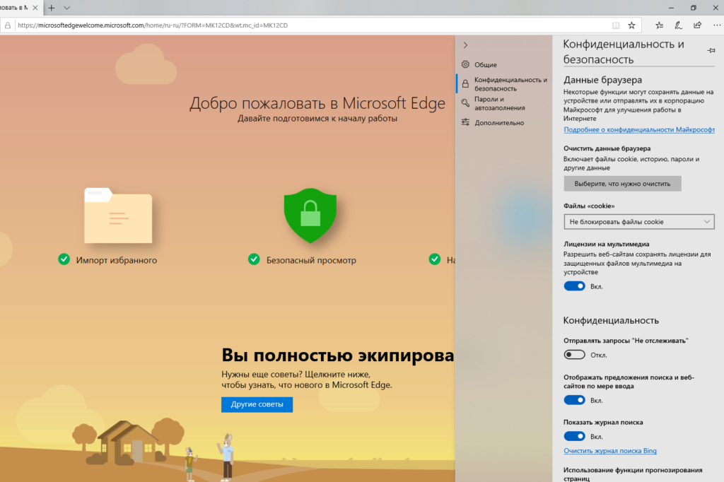Add page to favorites with star icon
Screen dimensions: 724x482
[631, 25]
